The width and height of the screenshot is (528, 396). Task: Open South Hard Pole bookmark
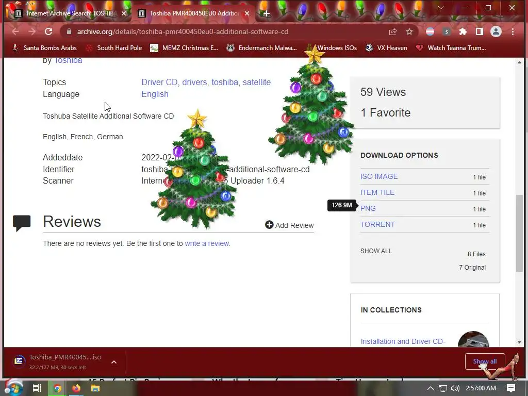tap(114, 48)
